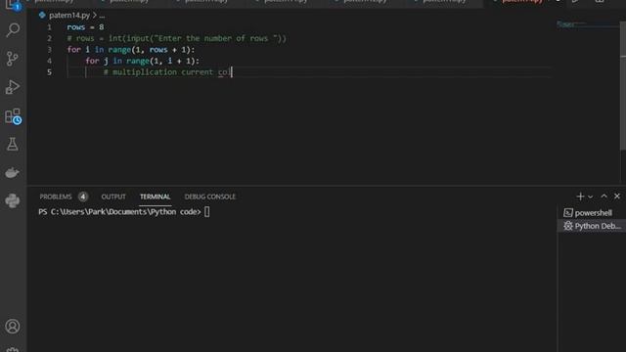This screenshot has height=352, width=626.
Task: Switch to the Problems tab
Action: (x=56, y=197)
